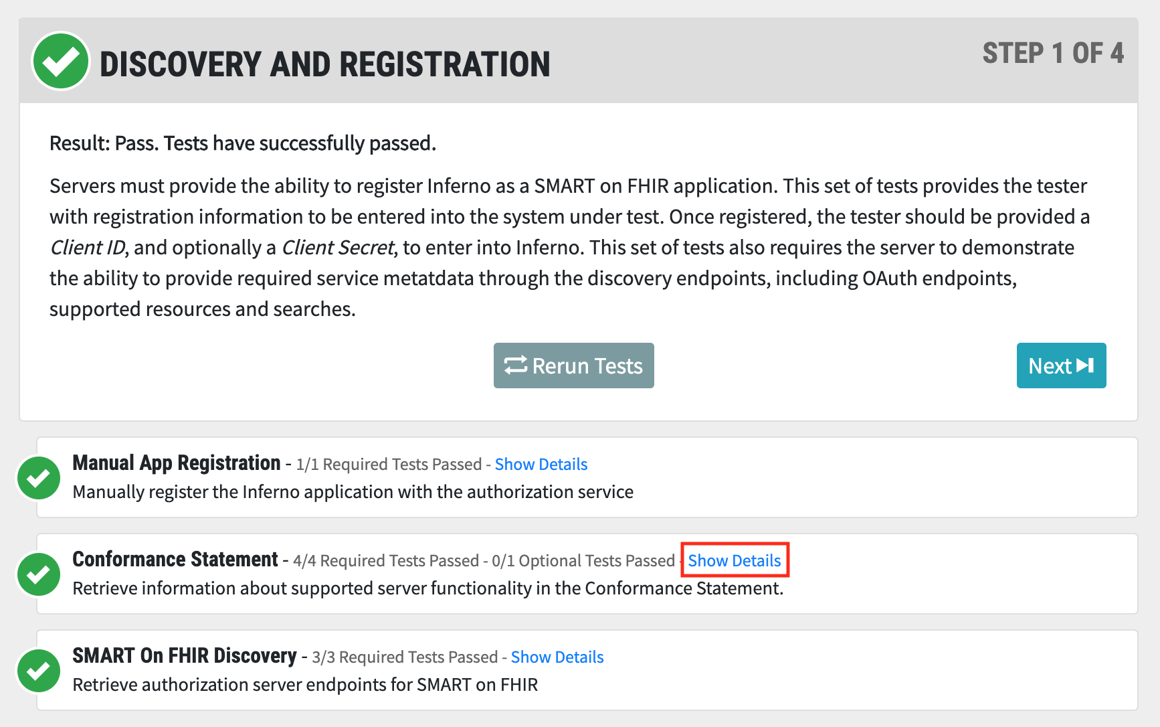Show Details for Manual App Registration
1160x727 pixels.
pos(541,464)
